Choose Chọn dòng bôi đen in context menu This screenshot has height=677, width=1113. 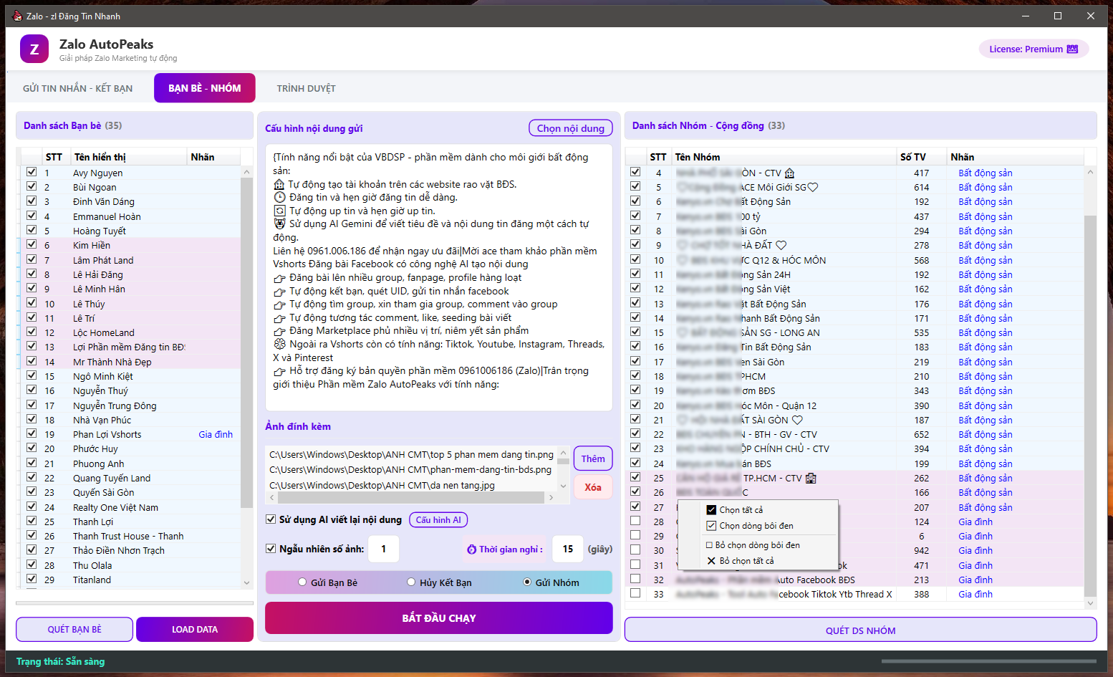point(756,526)
